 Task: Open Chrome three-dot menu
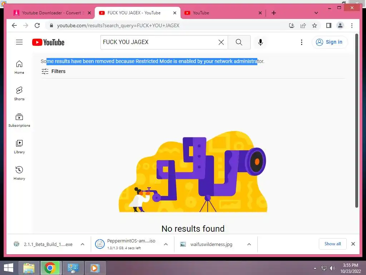(352, 25)
